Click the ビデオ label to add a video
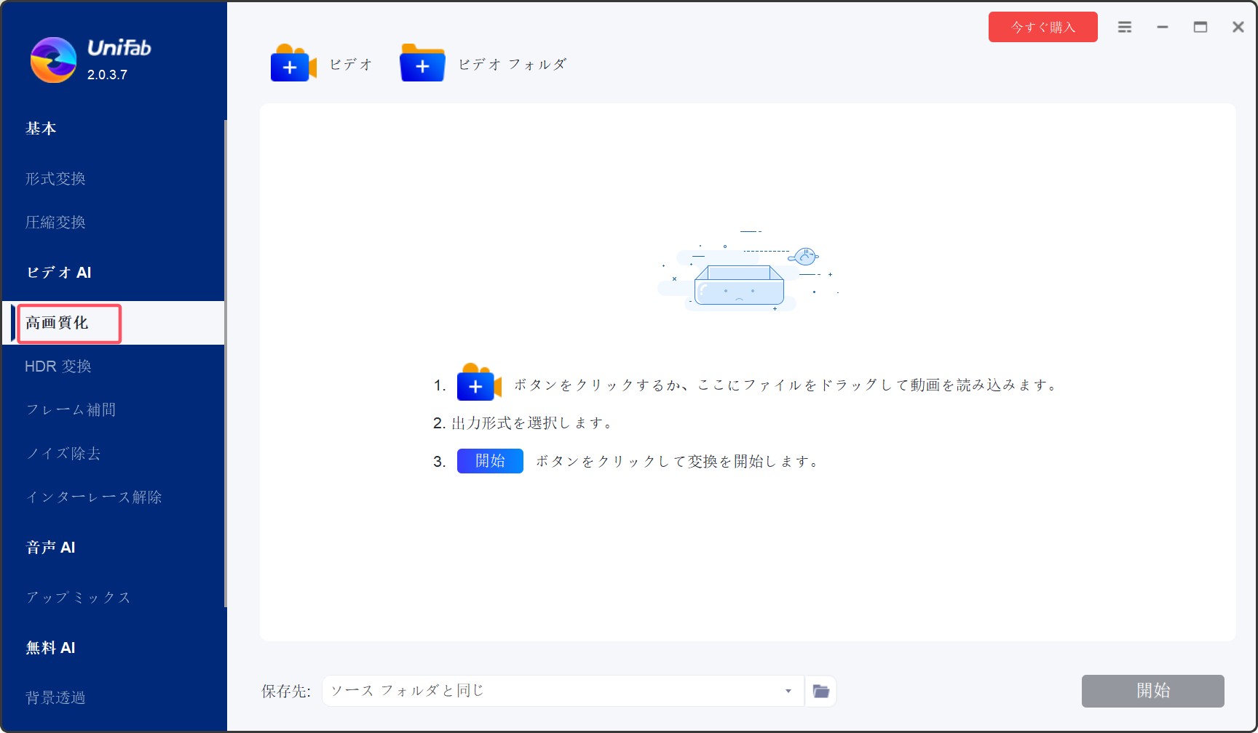The height and width of the screenshot is (733, 1258). (351, 65)
